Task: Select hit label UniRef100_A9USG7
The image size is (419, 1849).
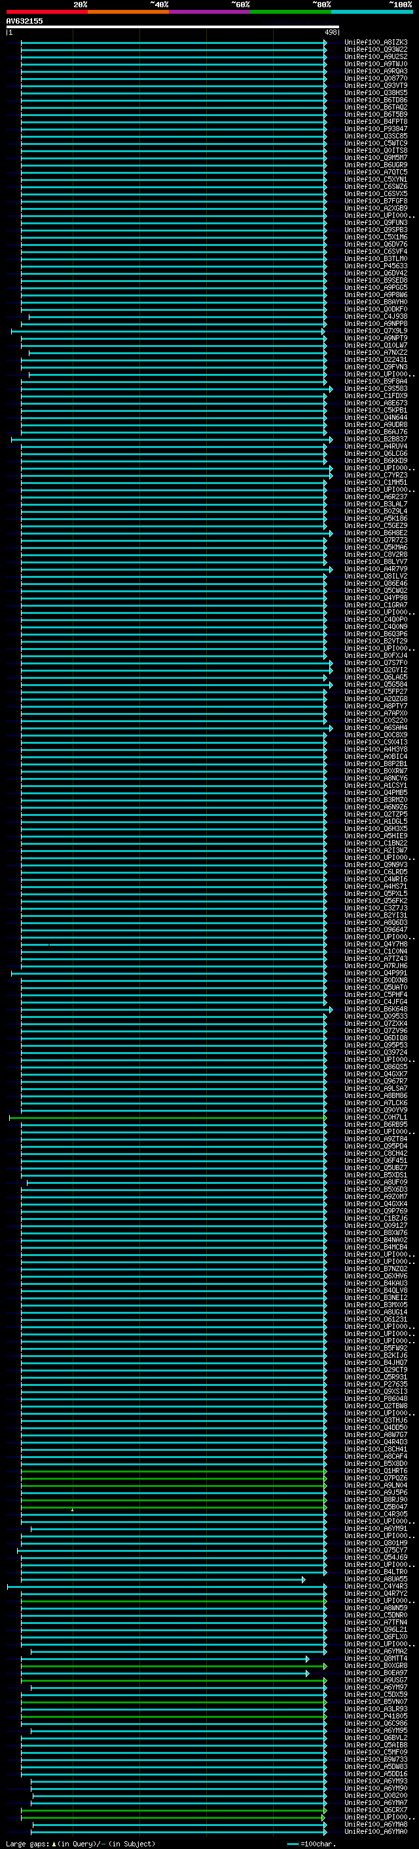Action: tap(376, 1680)
